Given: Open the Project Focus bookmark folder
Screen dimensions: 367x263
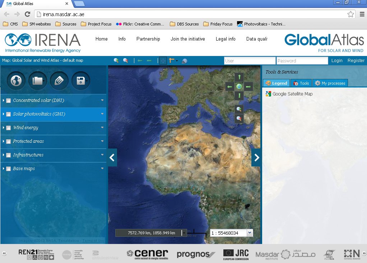Looking at the screenshot, I should tap(96, 24).
